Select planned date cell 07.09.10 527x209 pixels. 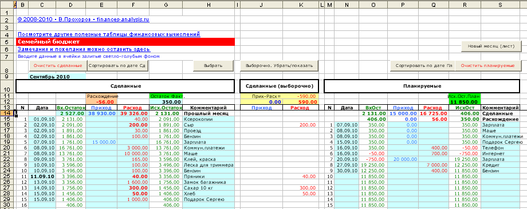(346, 125)
